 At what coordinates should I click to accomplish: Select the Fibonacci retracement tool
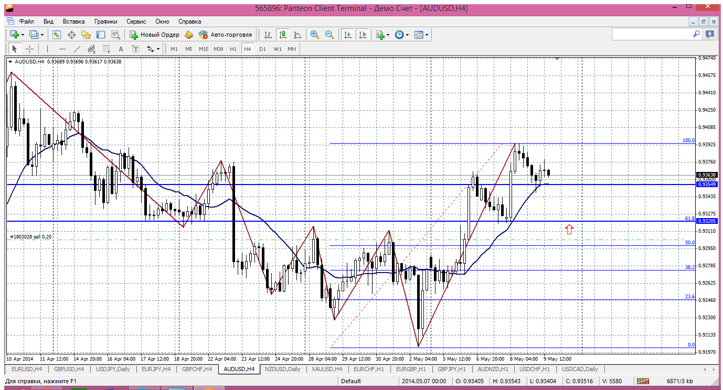point(107,49)
